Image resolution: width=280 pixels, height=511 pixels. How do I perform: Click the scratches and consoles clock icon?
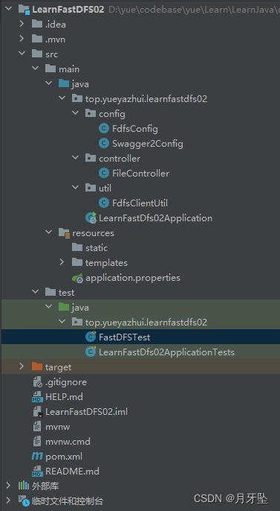pos(24,501)
